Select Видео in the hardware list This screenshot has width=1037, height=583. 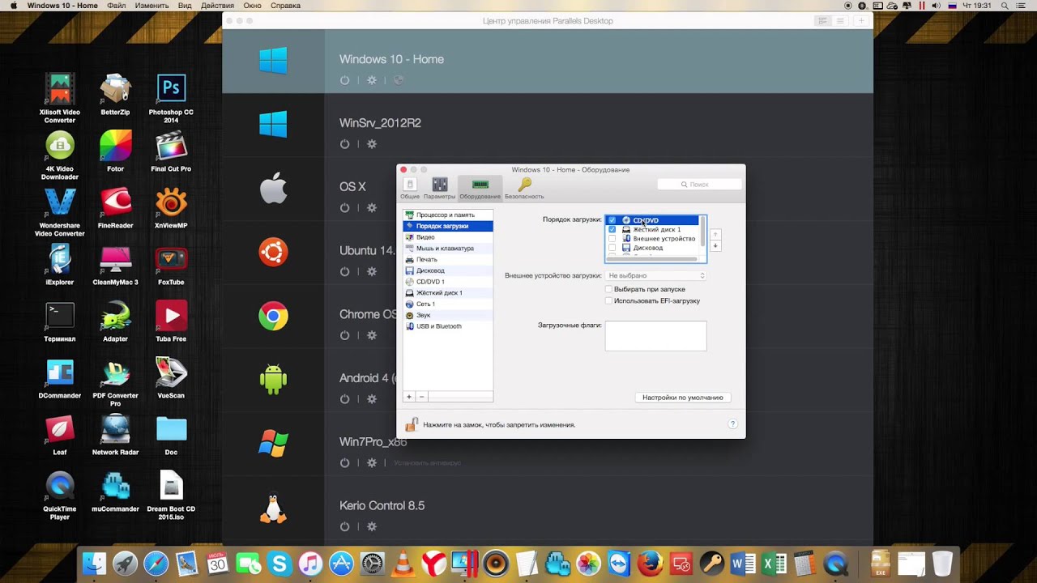[448, 237]
